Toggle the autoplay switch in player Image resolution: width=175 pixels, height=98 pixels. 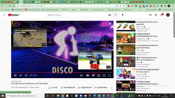click(82, 75)
